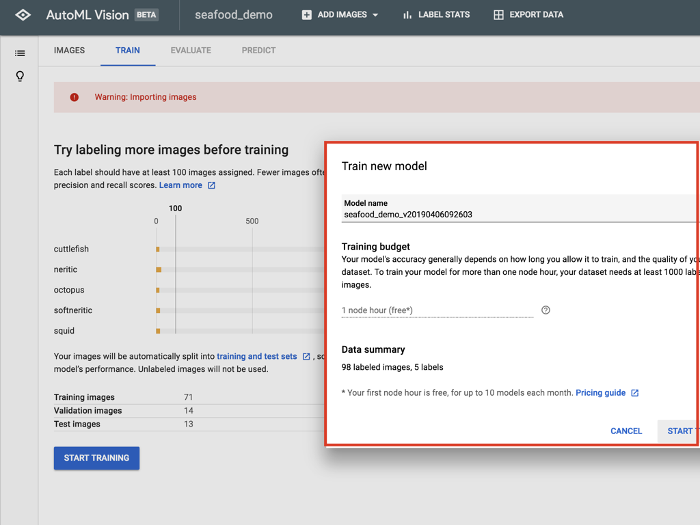Select the TRAIN tab
The image size is (700, 525).
(x=128, y=51)
